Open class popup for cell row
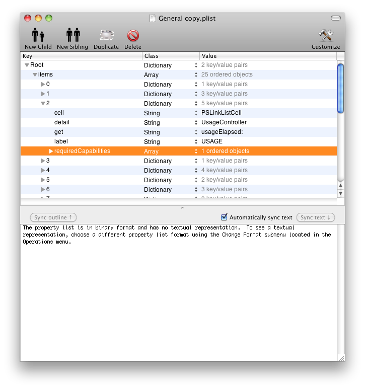Image resolution: width=365 pixels, height=389 pixels. (x=196, y=113)
